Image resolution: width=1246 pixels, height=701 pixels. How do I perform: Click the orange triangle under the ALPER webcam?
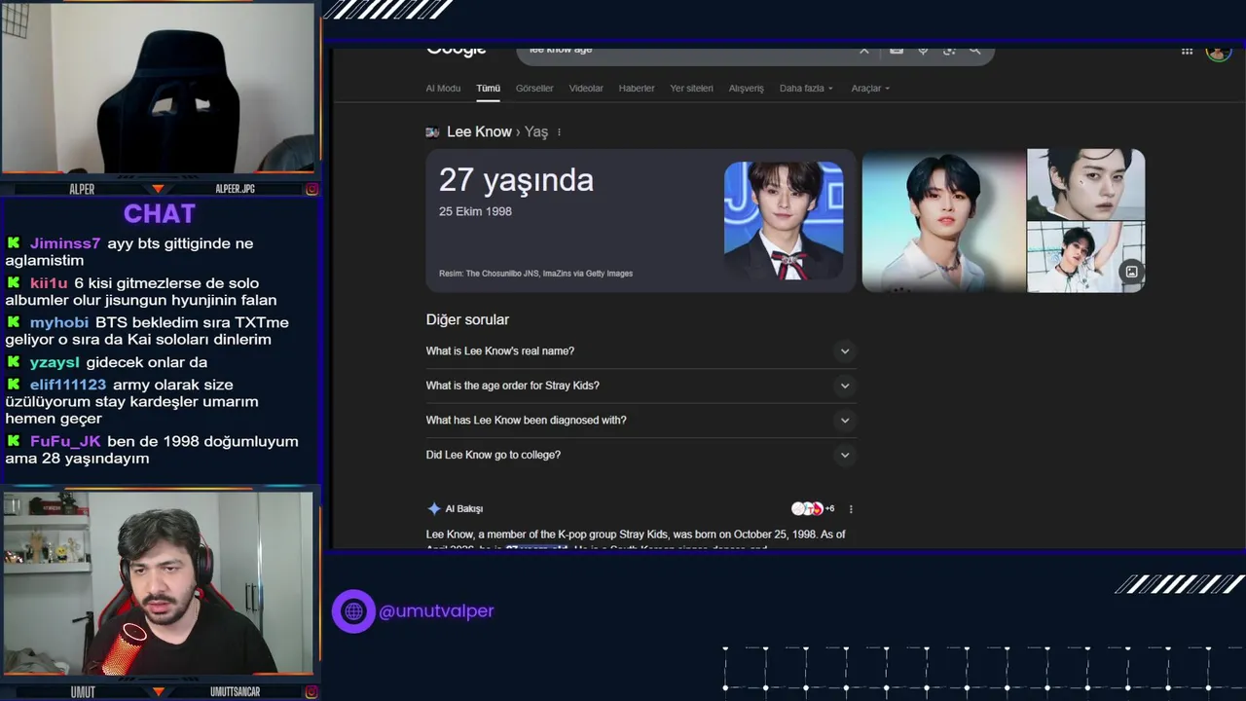click(159, 189)
